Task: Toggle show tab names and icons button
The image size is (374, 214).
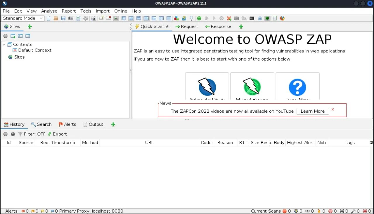Action: pyautogui.click(x=116, y=18)
